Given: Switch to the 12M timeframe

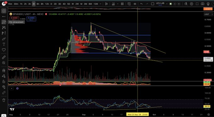Looking at the screenshot, I should 96,4.
